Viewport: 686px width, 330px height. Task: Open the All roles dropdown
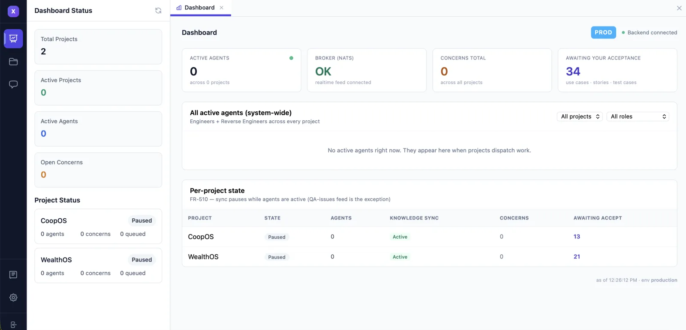[x=638, y=116]
